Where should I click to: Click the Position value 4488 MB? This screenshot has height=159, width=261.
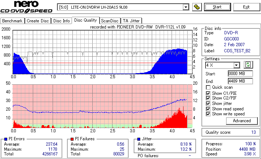pyautogui.click(x=247, y=149)
